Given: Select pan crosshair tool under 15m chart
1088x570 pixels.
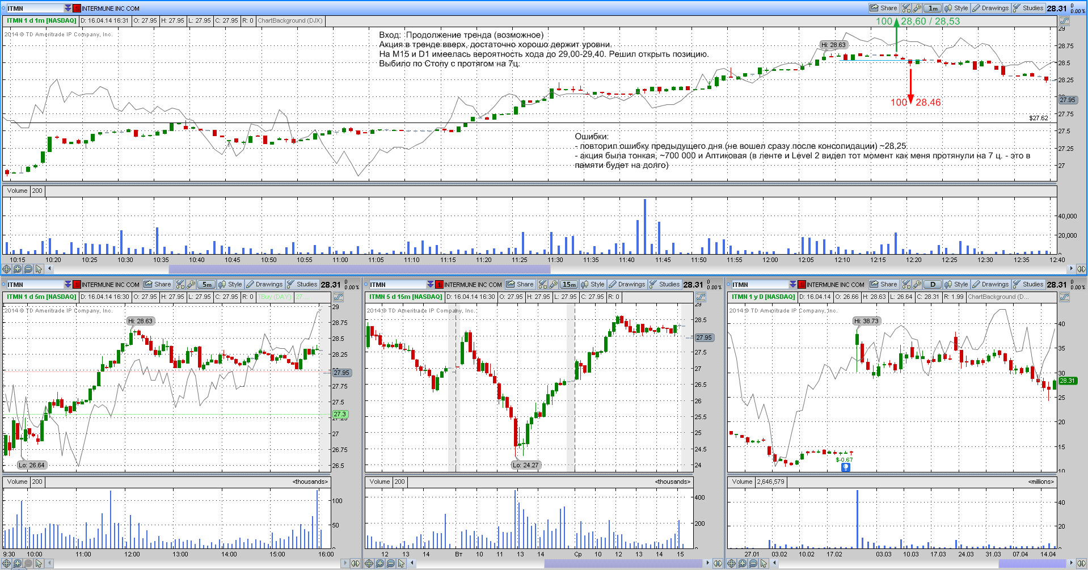Looking at the screenshot, I should 369,563.
